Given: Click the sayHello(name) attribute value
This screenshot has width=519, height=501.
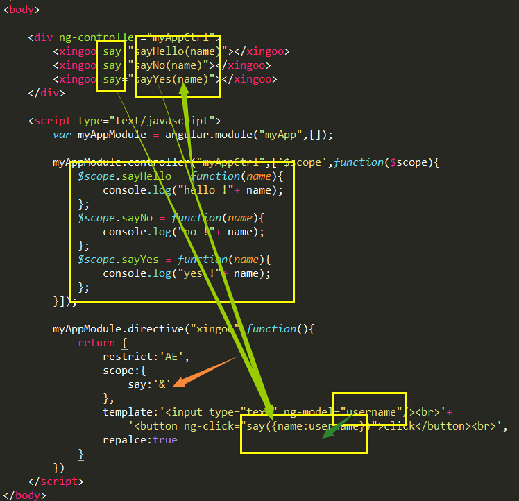Looking at the screenshot, I should click(178, 51).
